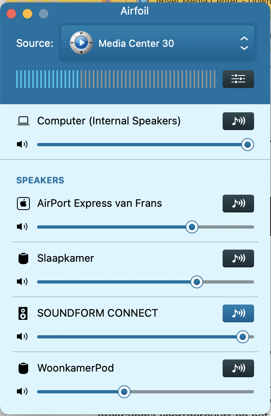Disable transmission to SOUNDFORM CONNECT
Screen dimensions: 271x416
238,313
